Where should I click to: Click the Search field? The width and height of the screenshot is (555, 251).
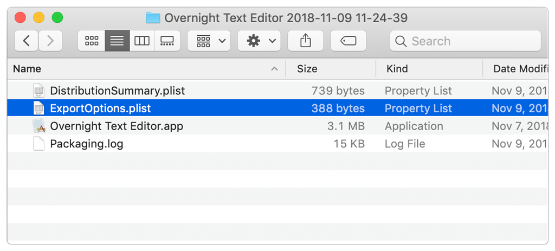tap(465, 41)
